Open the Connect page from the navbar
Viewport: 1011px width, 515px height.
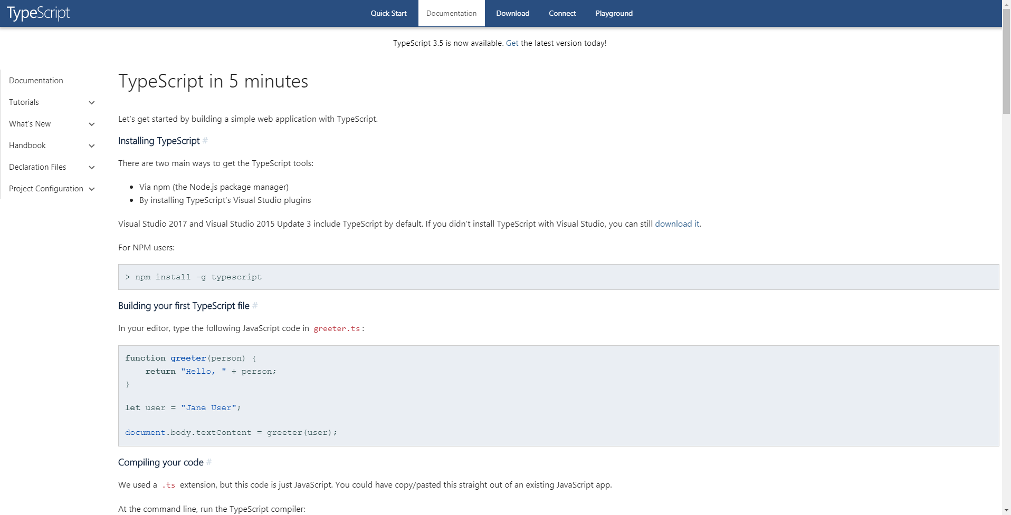click(x=562, y=13)
